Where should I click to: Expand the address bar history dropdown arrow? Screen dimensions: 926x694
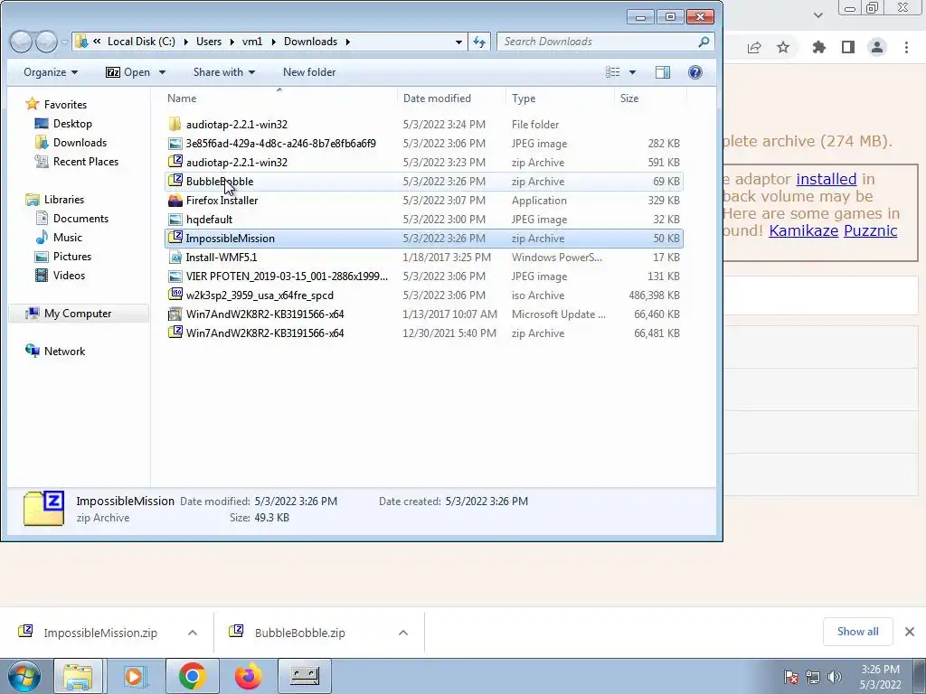458,42
